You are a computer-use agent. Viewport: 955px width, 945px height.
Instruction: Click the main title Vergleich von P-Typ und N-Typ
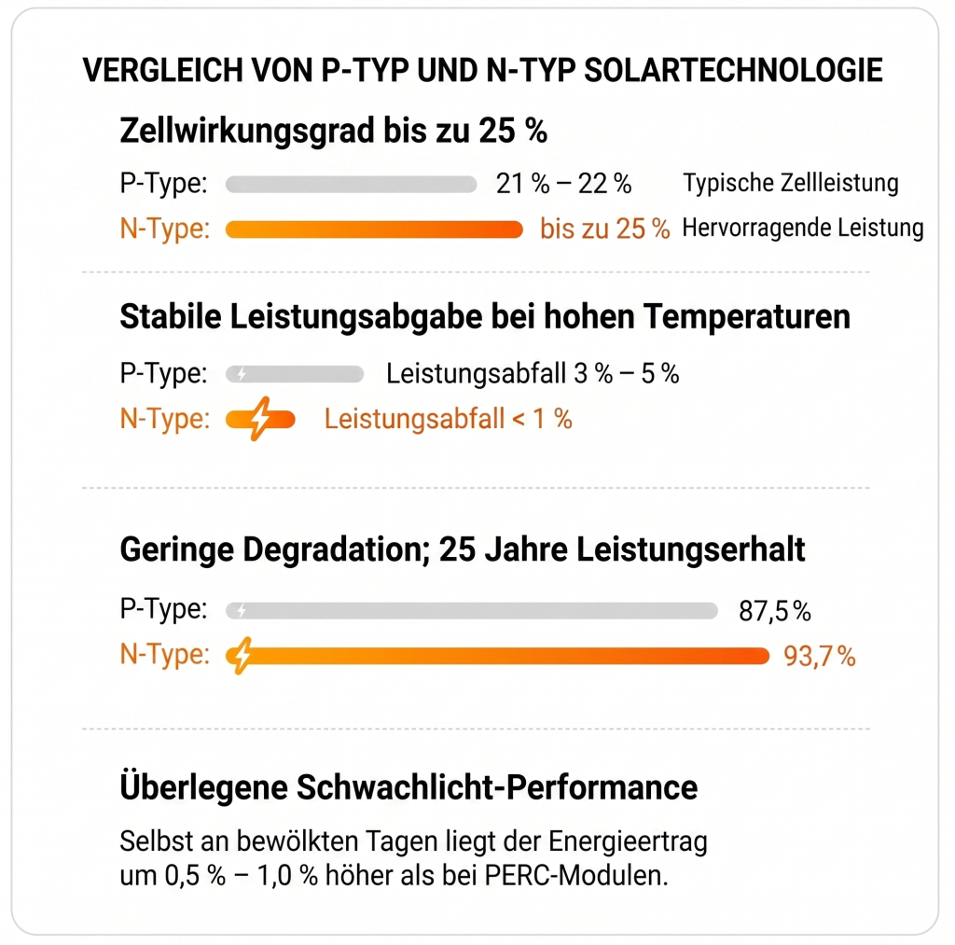482,70
